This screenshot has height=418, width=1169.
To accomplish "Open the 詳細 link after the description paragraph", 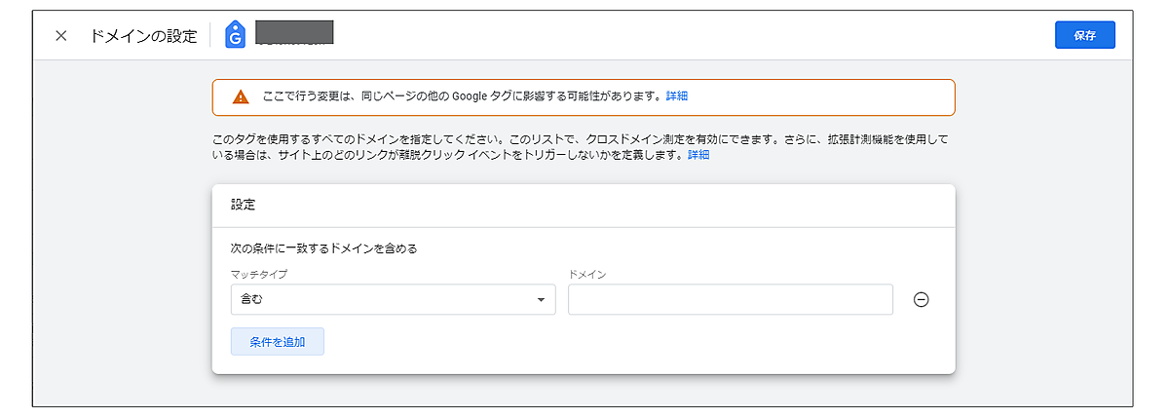I will point(698,155).
